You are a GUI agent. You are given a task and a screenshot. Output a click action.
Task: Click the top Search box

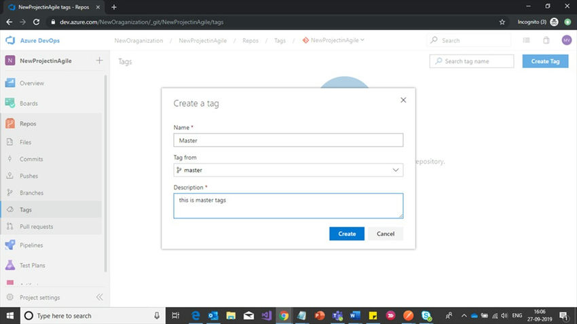point(469,40)
